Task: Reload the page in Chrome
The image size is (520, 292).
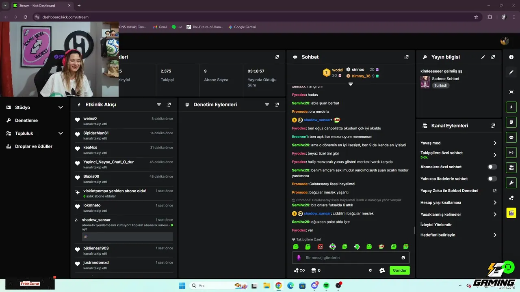Action: pyautogui.click(x=25, y=17)
